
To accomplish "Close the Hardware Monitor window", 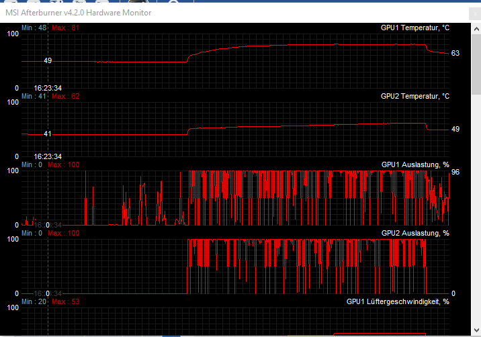I will [x=475, y=14].
